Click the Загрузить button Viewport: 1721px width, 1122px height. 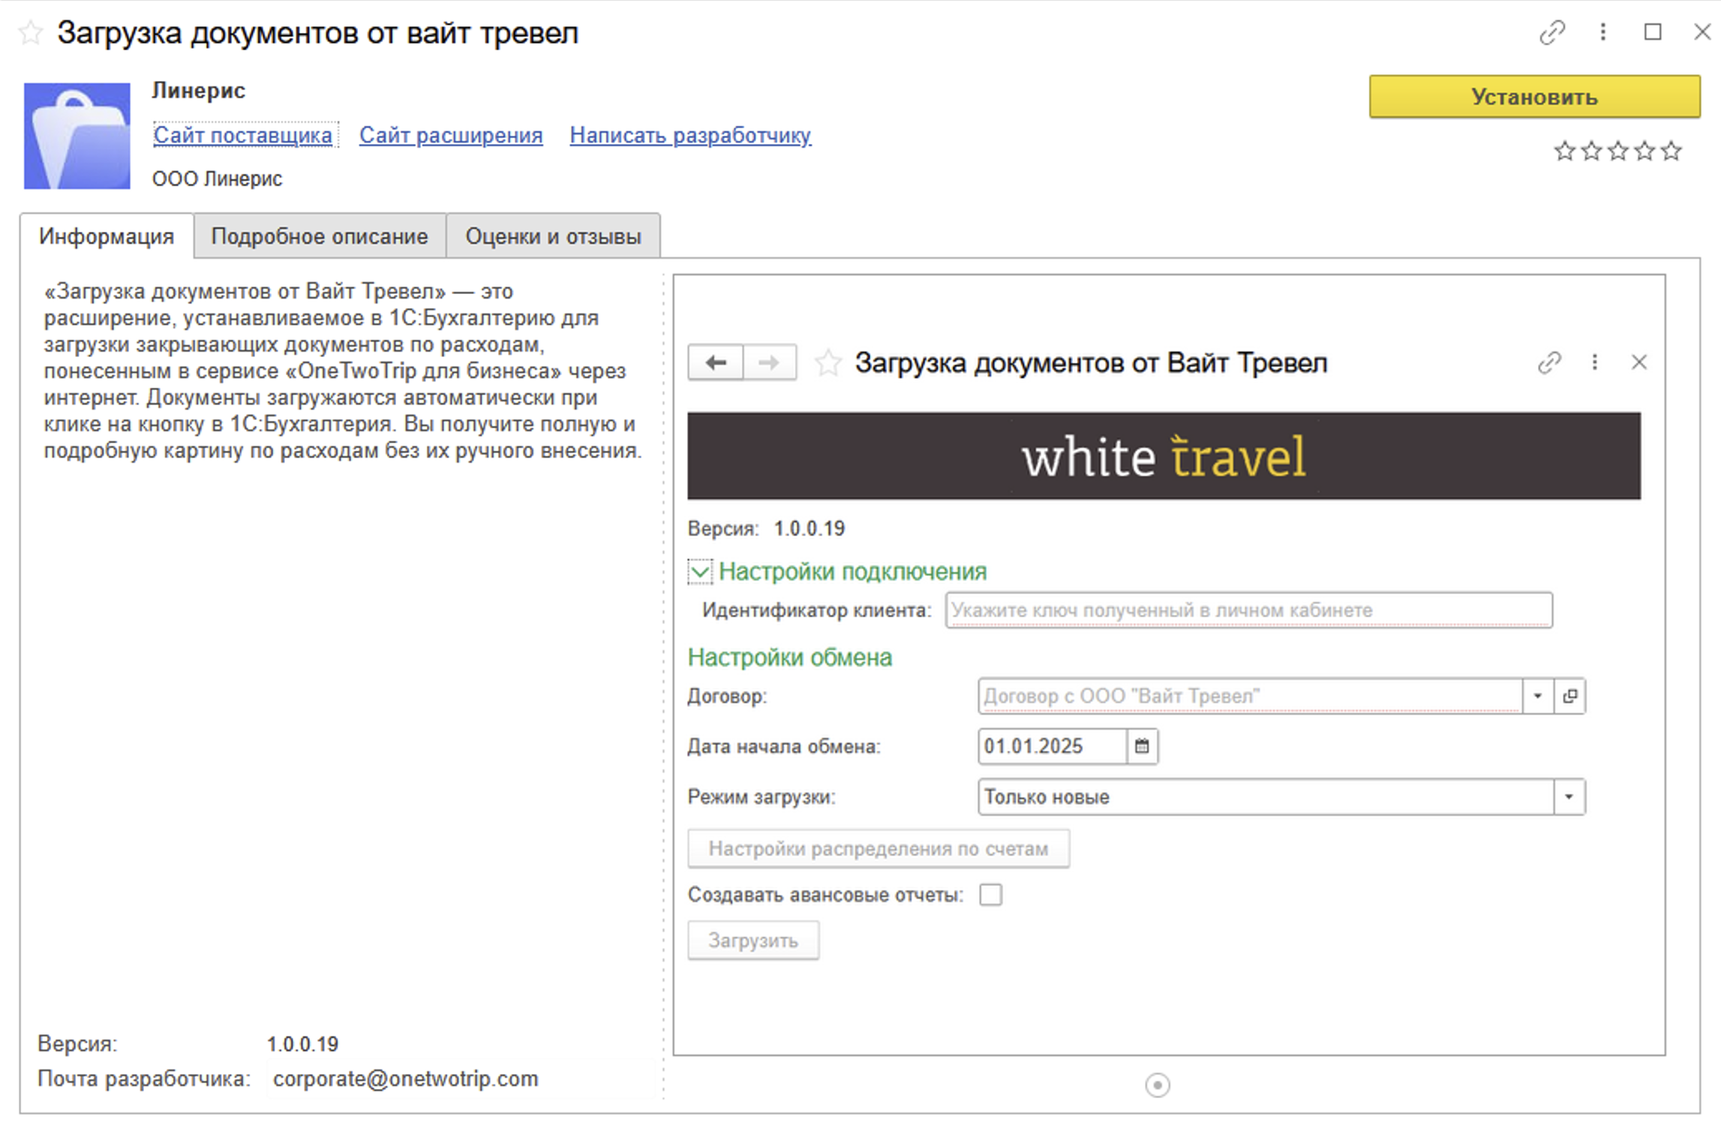[753, 941]
